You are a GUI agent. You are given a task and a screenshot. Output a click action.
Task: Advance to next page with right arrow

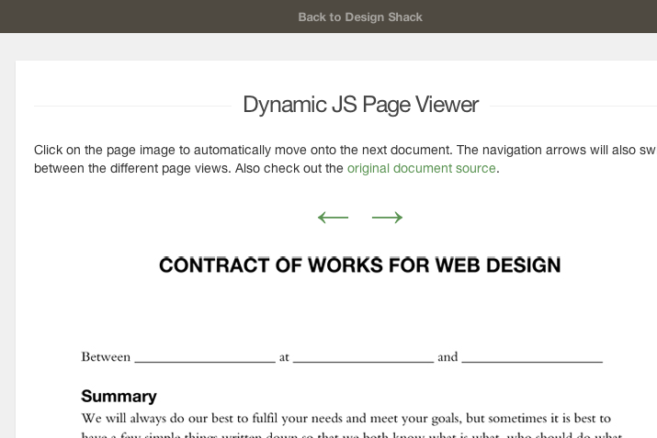pos(387,218)
